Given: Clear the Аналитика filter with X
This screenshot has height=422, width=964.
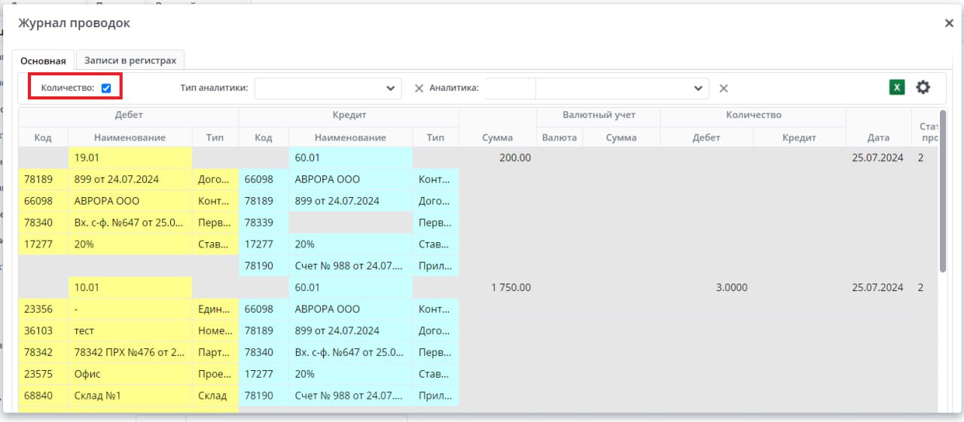Looking at the screenshot, I should (x=723, y=88).
